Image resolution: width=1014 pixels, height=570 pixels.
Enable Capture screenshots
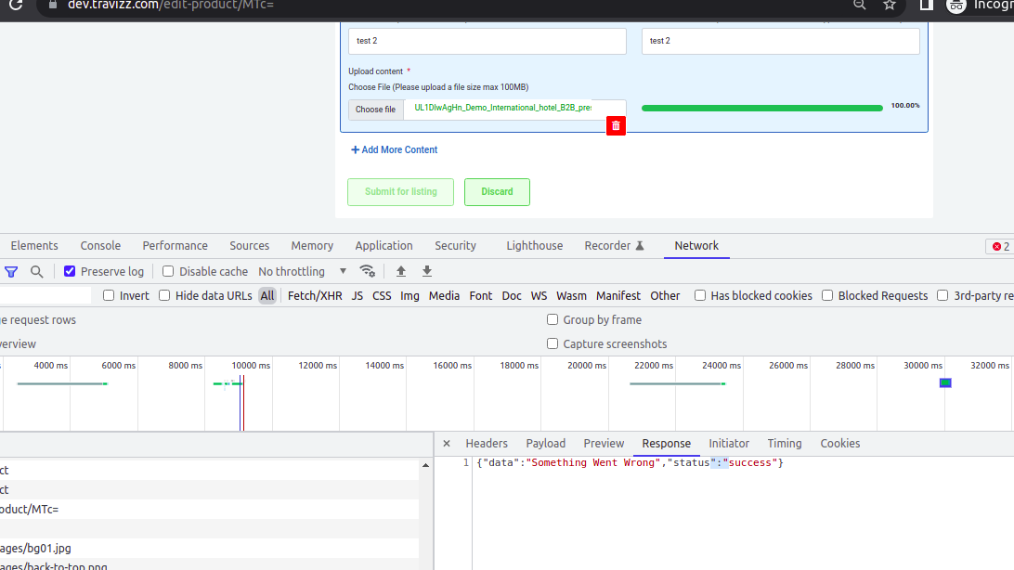pyautogui.click(x=552, y=343)
